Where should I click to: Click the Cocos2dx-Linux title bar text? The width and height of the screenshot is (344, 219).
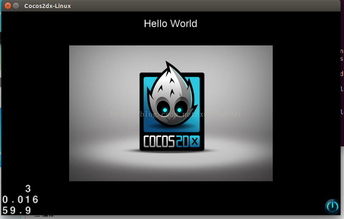point(48,6)
